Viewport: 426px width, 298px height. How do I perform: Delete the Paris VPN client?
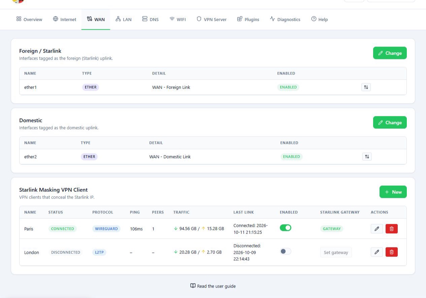[392, 229]
